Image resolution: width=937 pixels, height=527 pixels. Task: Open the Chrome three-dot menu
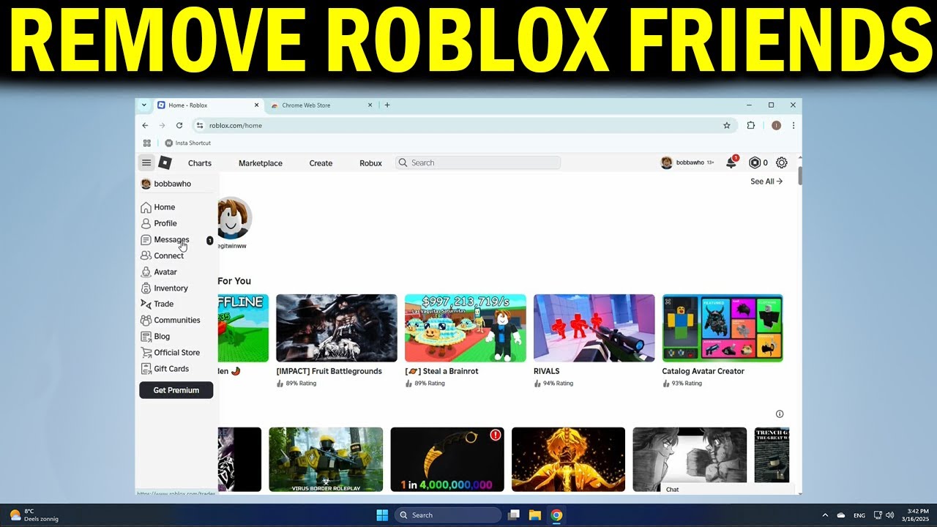pyautogui.click(x=794, y=125)
